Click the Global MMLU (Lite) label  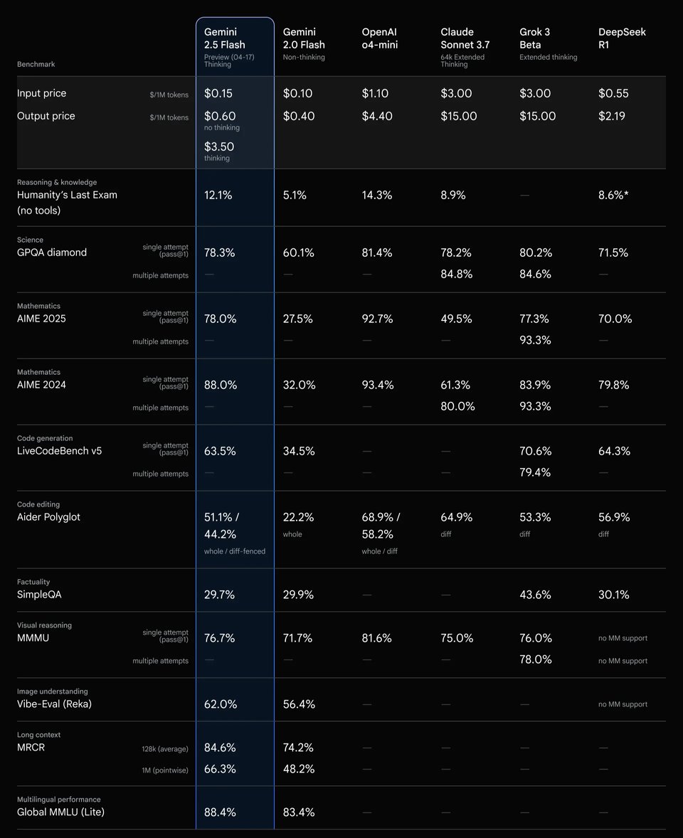[60, 812]
